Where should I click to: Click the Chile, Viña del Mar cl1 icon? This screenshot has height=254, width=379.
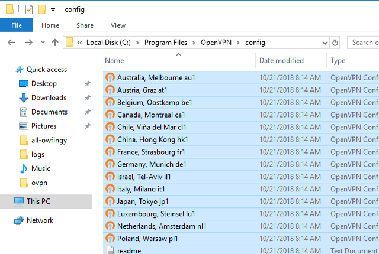click(x=110, y=127)
